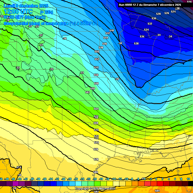Click the 560 contour label on map
This screenshot has height=193, width=193.
[92, 88]
